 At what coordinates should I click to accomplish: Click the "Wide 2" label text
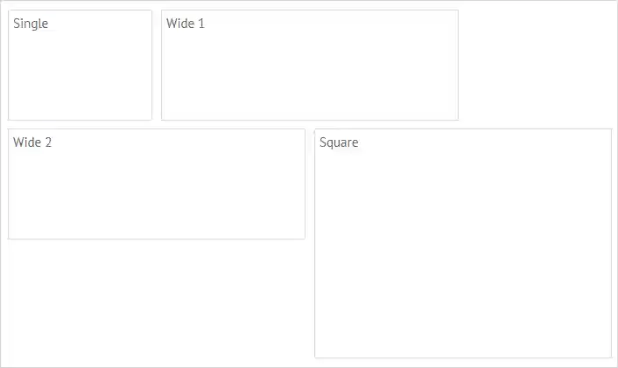(32, 142)
